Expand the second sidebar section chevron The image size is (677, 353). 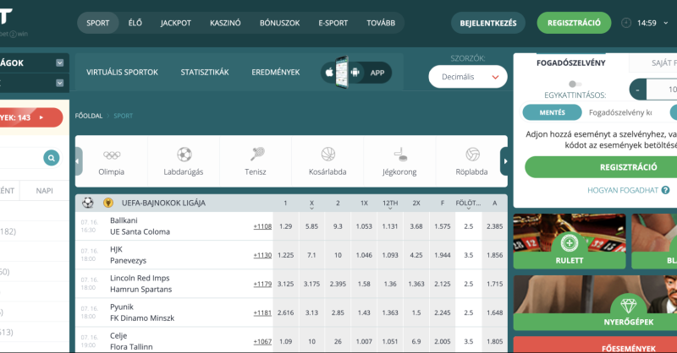pyautogui.click(x=59, y=83)
